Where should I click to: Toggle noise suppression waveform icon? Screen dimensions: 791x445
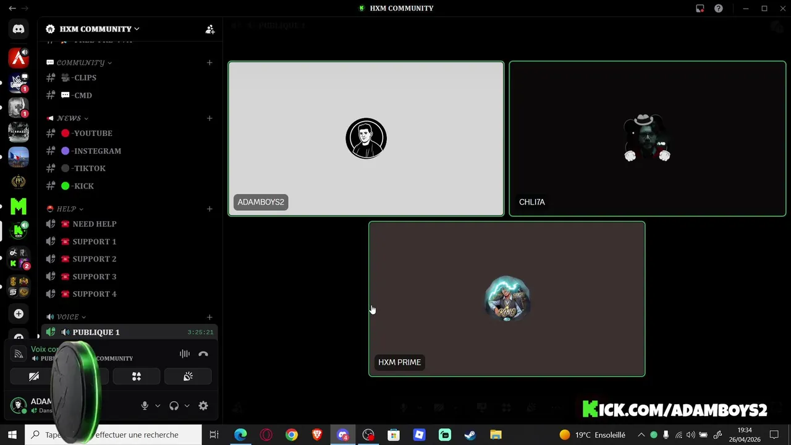click(x=185, y=354)
